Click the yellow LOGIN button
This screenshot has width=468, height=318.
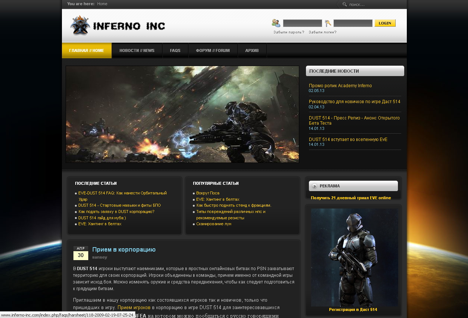coord(385,23)
